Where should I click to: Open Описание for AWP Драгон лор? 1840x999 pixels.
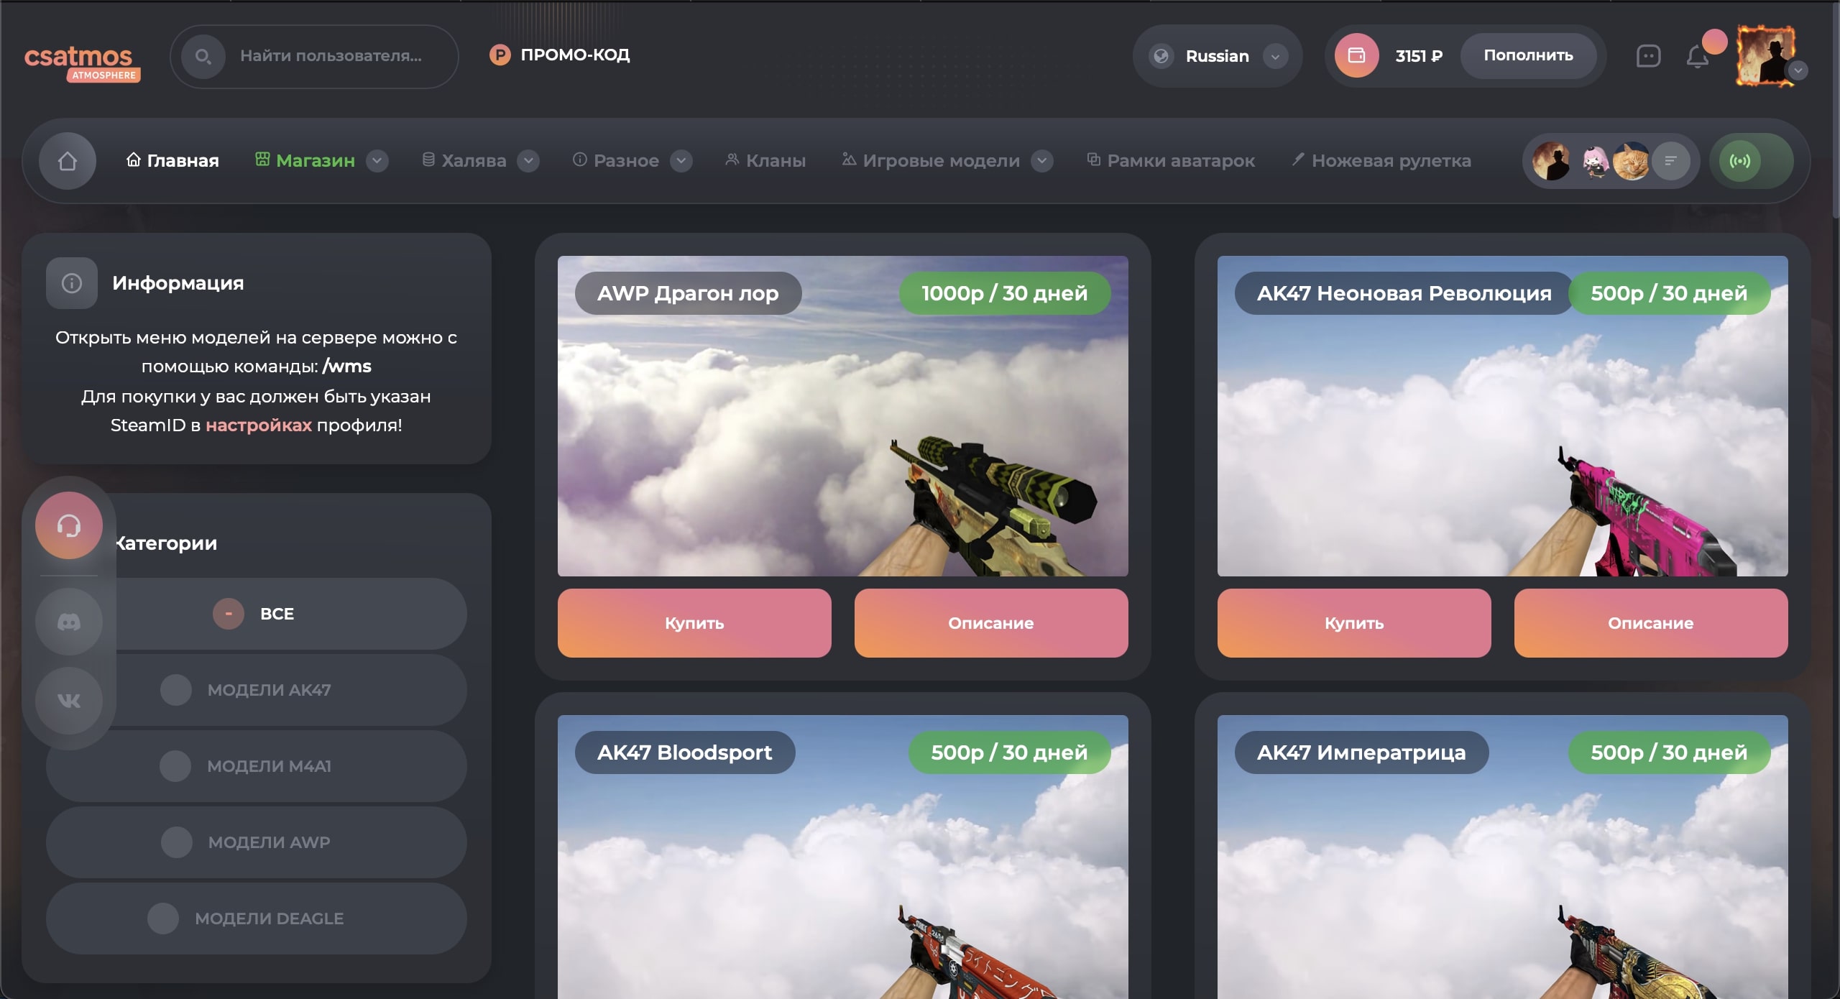click(x=991, y=623)
